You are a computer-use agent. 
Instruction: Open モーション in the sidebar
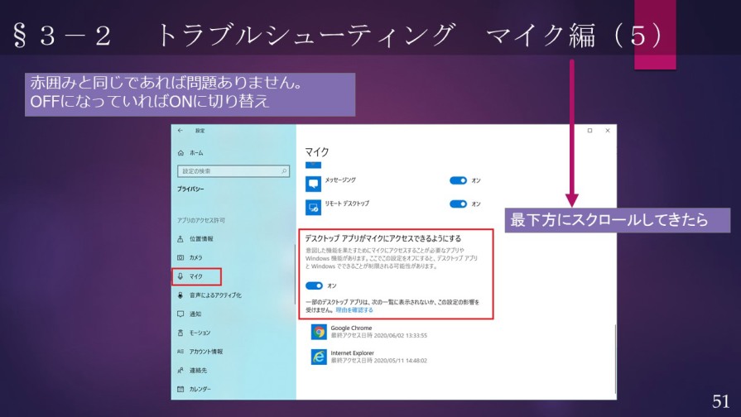tap(199, 333)
